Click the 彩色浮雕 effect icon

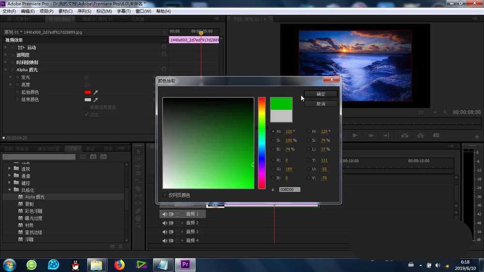pyautogui.click(x=21, y=211)
